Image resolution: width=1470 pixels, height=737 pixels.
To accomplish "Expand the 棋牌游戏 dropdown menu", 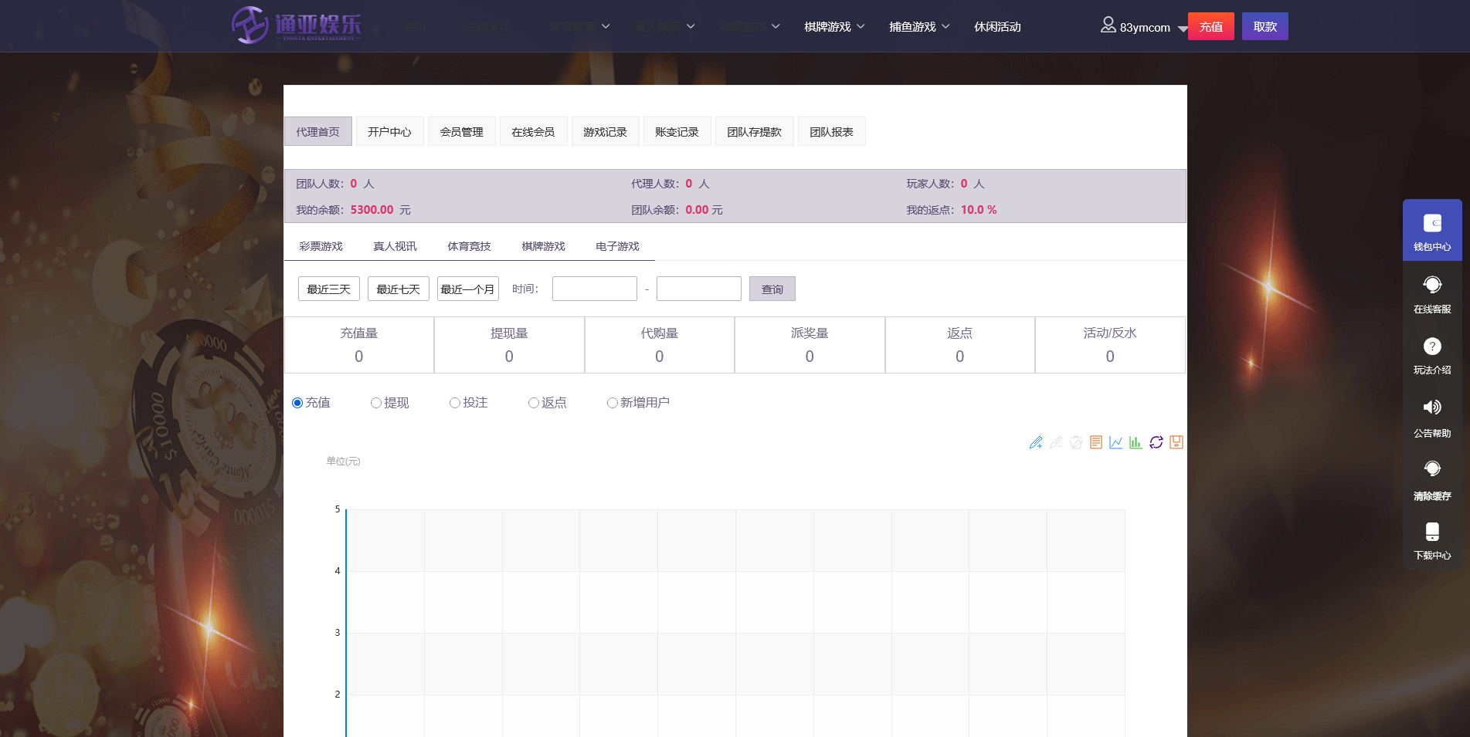I will 834,27.
